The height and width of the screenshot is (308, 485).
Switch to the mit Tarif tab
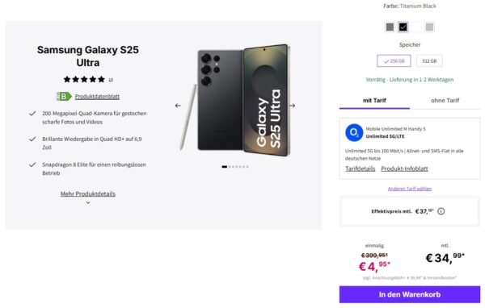point(374,100)
